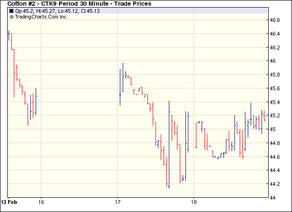Click the 44.8 price axis label
The width and height of the screenshot is (292, 212).
click(x=275, y=143)
